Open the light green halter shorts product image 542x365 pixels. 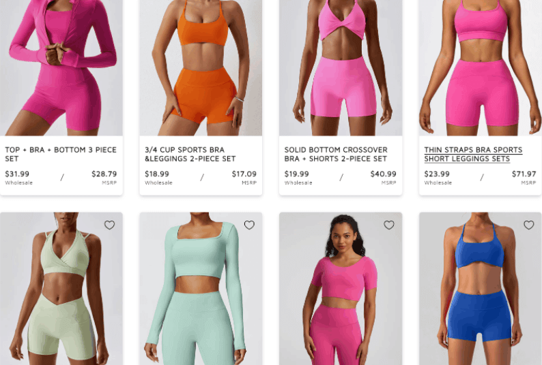(x=61, y=289)
